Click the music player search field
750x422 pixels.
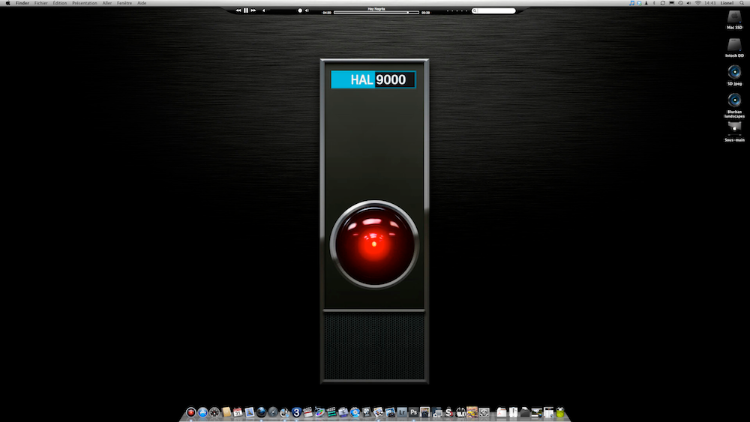pyautogui.click(x=493, y=10)
